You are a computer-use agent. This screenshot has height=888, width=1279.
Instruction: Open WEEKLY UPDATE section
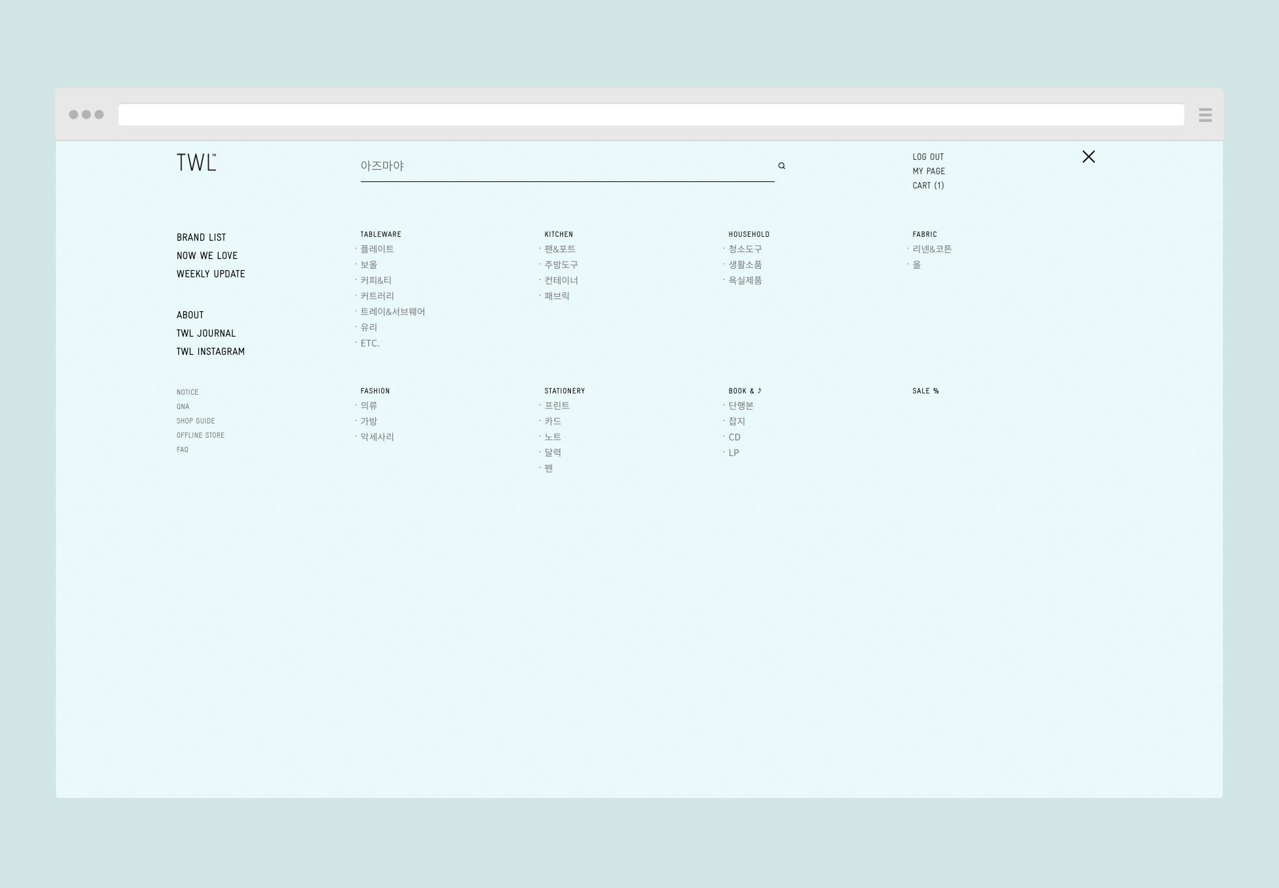pyautogui.click(x=210, y=274)
